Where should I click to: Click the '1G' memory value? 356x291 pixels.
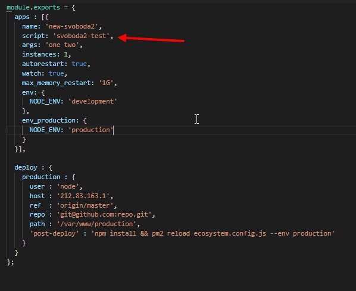106,83
